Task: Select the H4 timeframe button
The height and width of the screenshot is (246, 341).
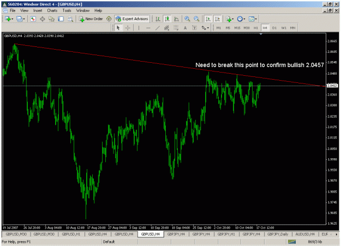Action: tap(265, 28)
